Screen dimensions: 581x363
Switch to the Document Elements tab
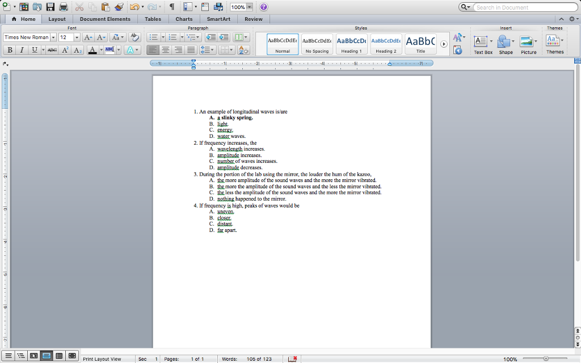click(105, 19)
